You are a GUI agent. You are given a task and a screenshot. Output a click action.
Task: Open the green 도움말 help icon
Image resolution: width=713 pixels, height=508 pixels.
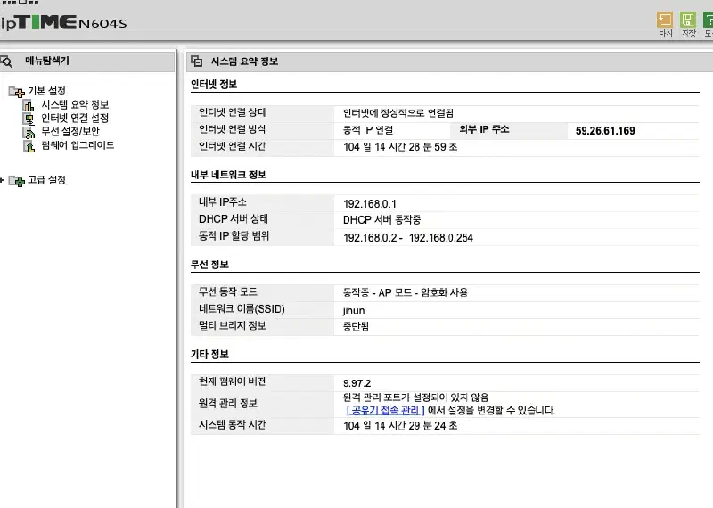coord(709,20)
